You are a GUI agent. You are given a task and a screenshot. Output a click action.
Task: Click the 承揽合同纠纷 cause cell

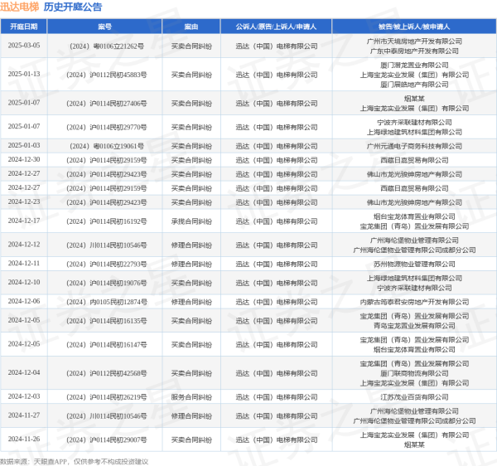pos(191,221)
